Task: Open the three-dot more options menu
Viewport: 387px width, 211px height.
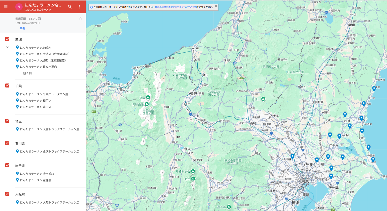Action: tap(79, 7)
